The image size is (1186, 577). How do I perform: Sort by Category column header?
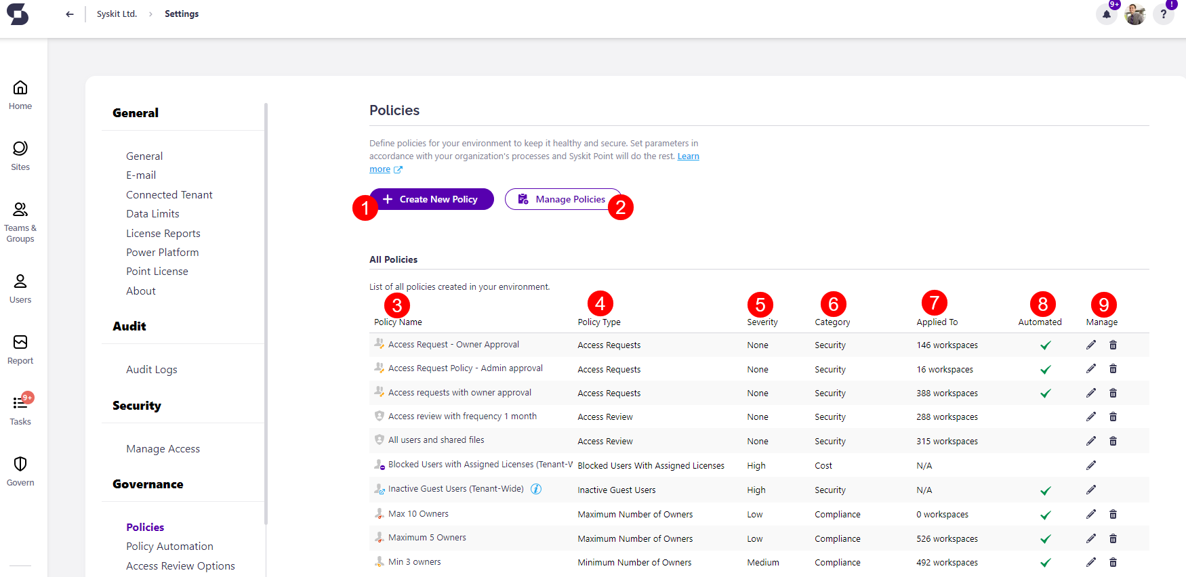(x=832, y=322)
